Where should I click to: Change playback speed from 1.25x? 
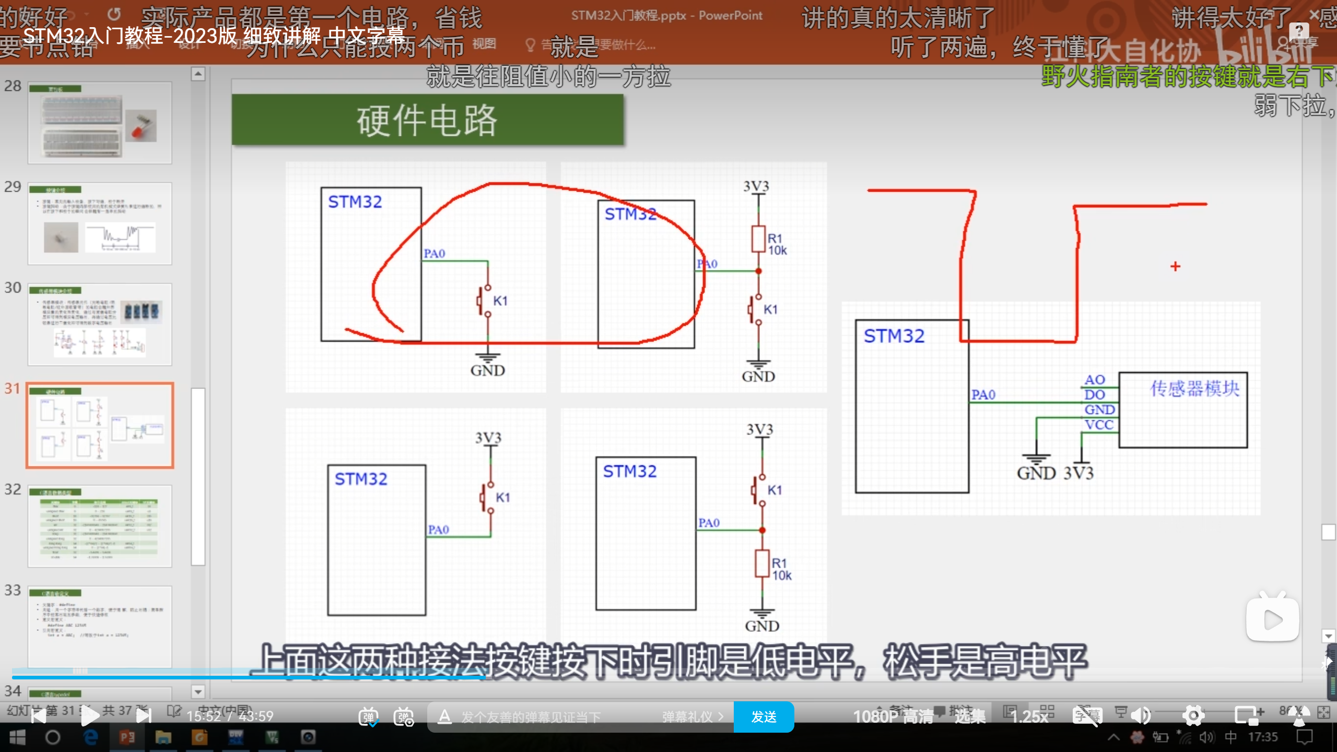(1029, 716)
